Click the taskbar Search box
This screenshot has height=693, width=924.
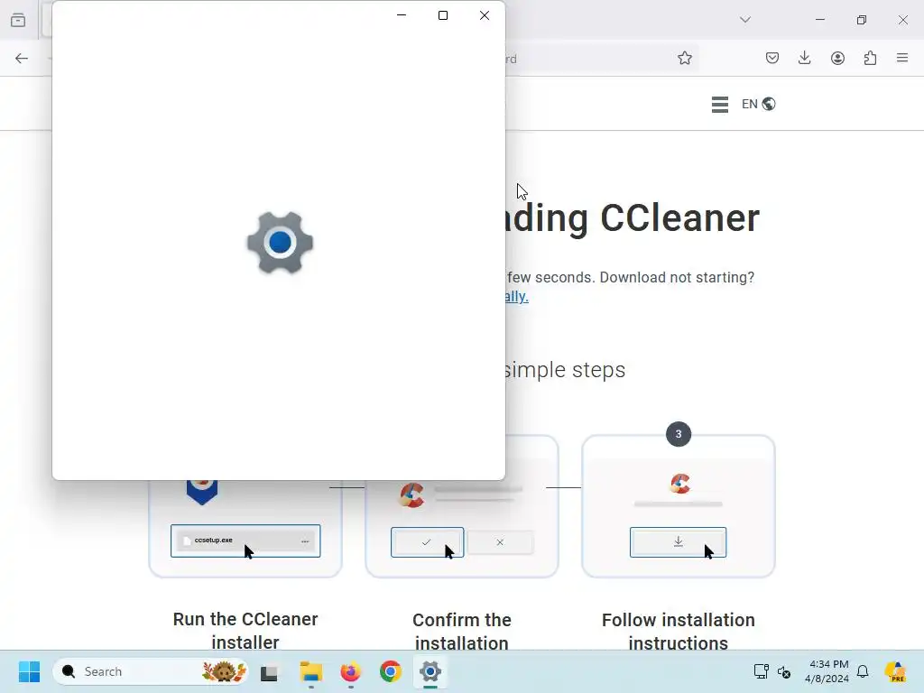pyautogui.click(x=151, y=671)
